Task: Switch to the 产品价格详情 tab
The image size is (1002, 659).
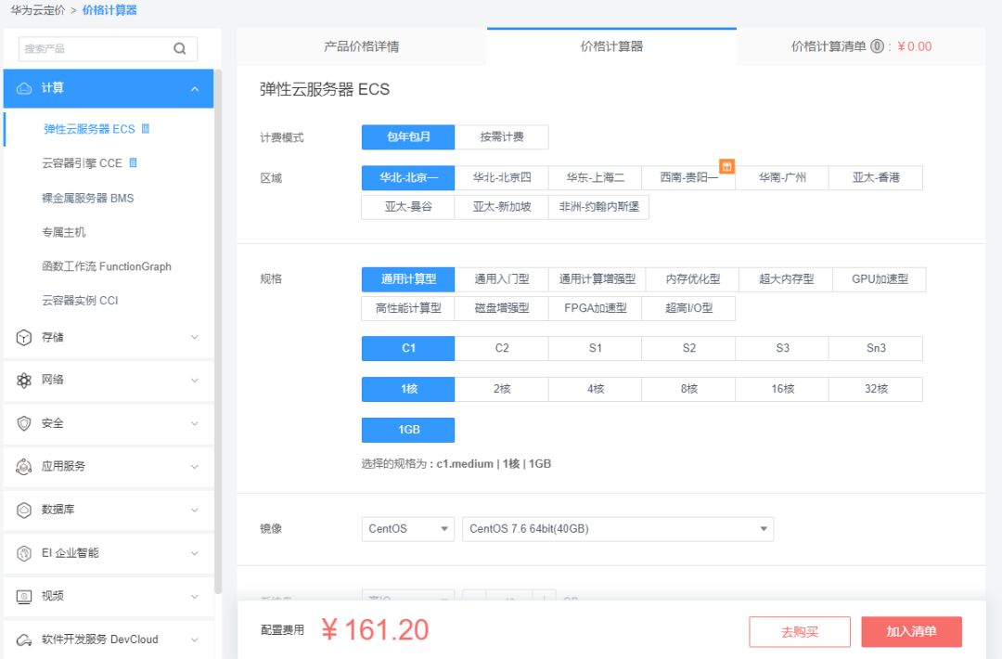Action: (361, 46)
